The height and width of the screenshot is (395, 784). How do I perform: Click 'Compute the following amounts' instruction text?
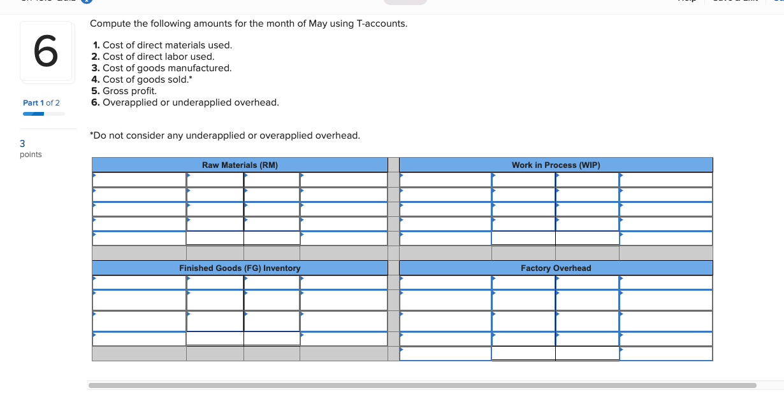(249, 24)
